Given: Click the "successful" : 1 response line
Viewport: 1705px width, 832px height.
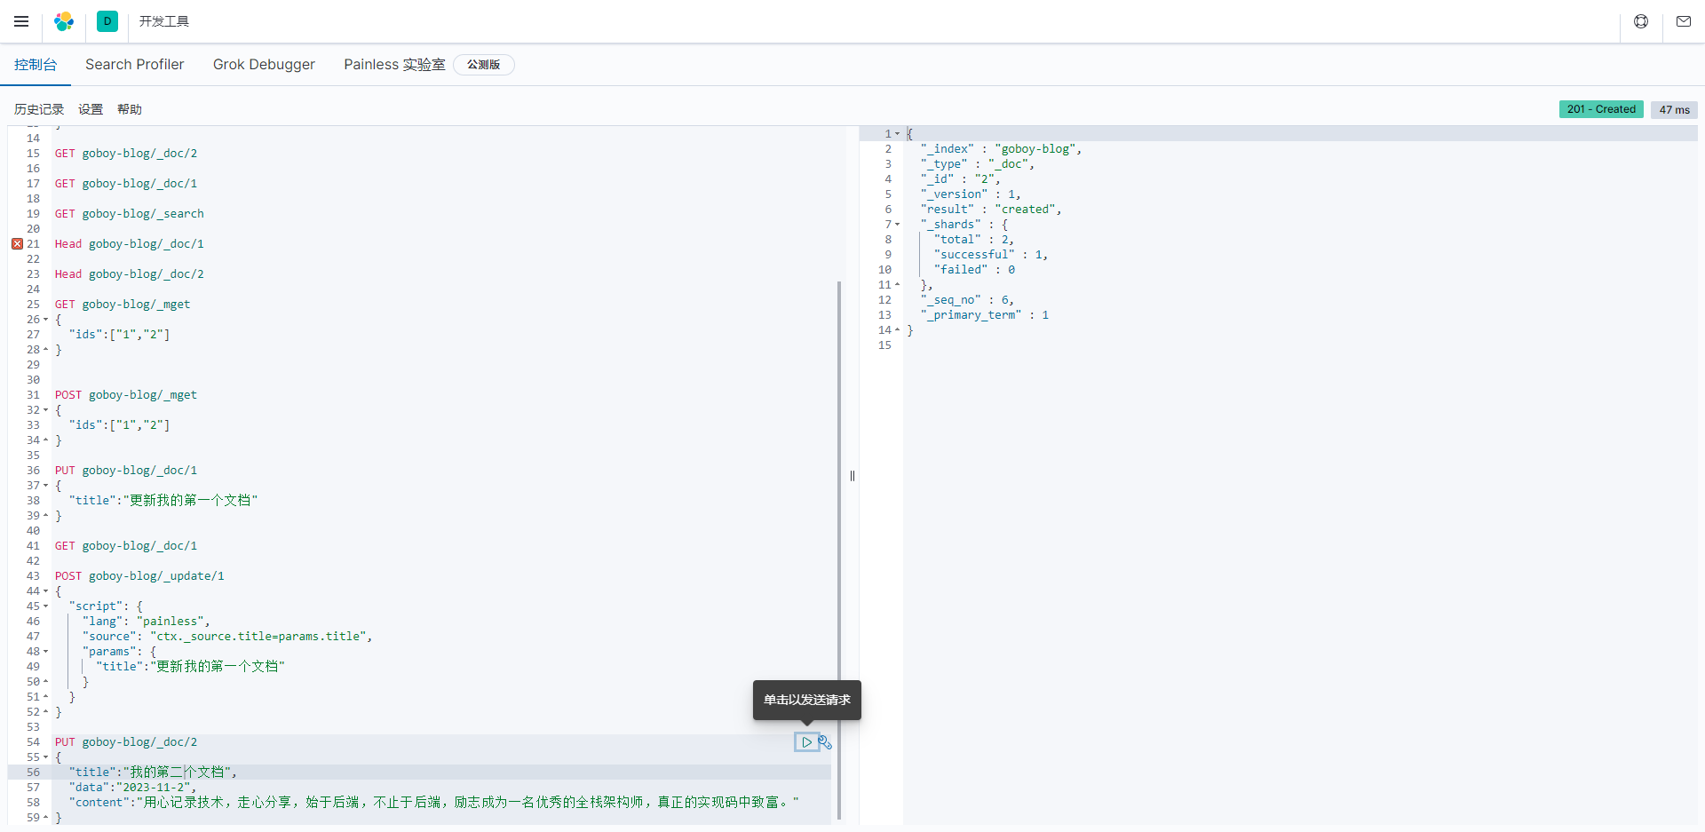Looking at the screenshot, I should [x=991, y=255].
